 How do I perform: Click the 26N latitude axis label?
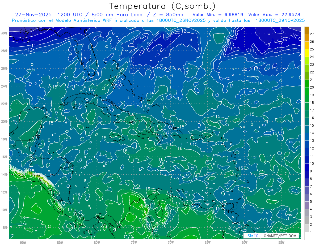[5, 68]
